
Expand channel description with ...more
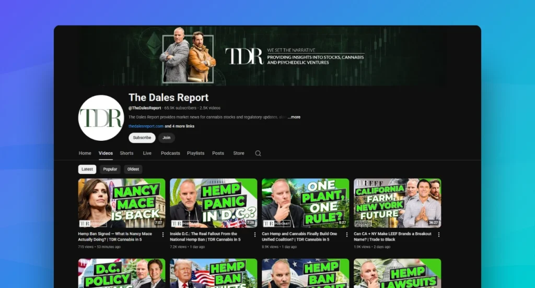coord(294,117)
